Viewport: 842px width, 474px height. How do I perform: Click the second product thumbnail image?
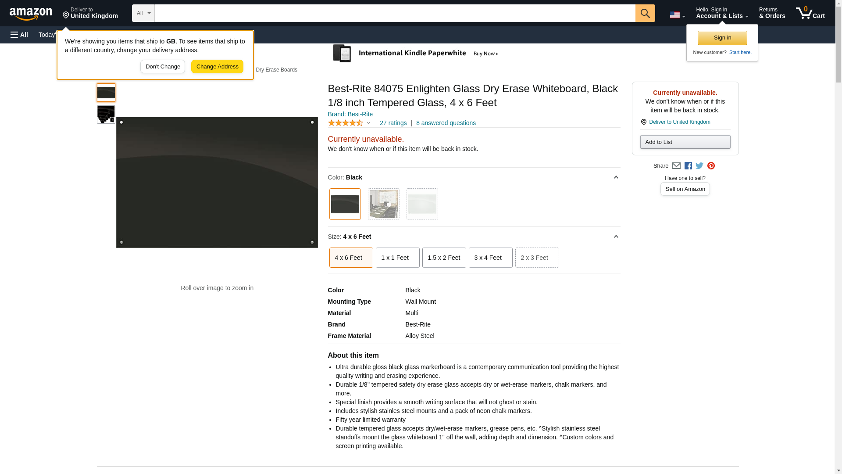click(106, 115)
